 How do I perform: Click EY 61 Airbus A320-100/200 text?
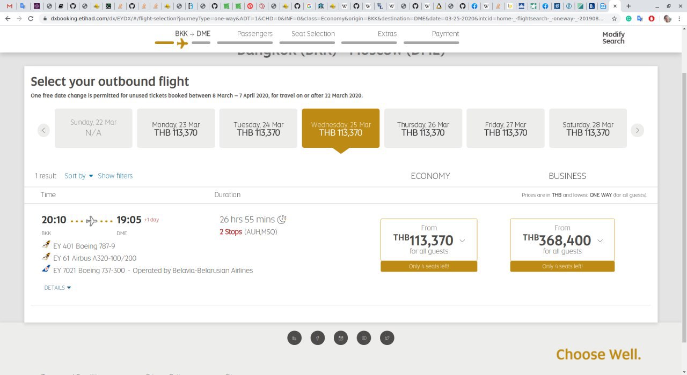tap(95, 258)
